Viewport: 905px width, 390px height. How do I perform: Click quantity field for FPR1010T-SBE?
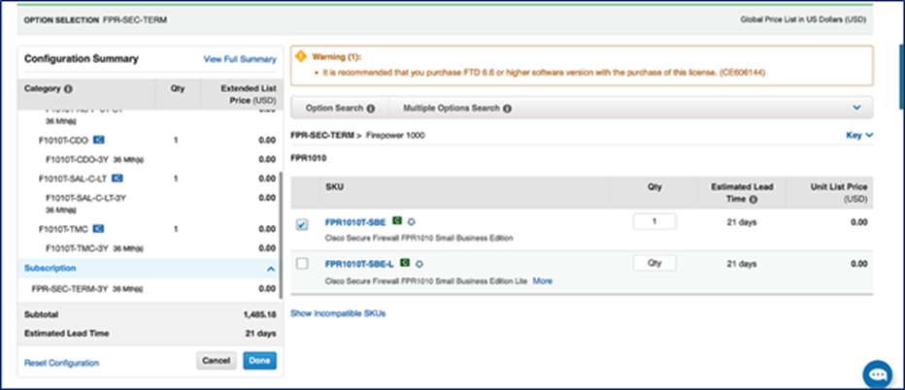click(654, 221)
